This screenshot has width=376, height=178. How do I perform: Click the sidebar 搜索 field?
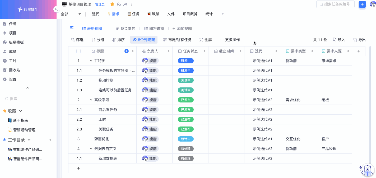[28, 99]
